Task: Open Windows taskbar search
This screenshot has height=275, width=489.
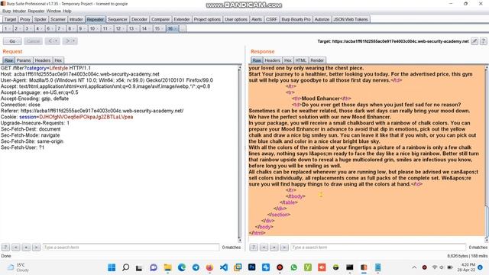Action: pyautogui.click(x=125, y=267)
